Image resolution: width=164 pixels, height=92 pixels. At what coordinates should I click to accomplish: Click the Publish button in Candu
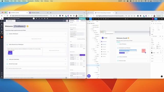81,18
